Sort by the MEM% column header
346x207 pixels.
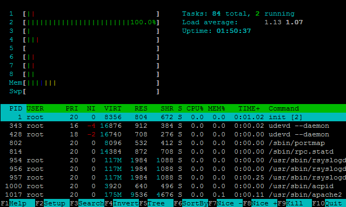tap(216, 108)
